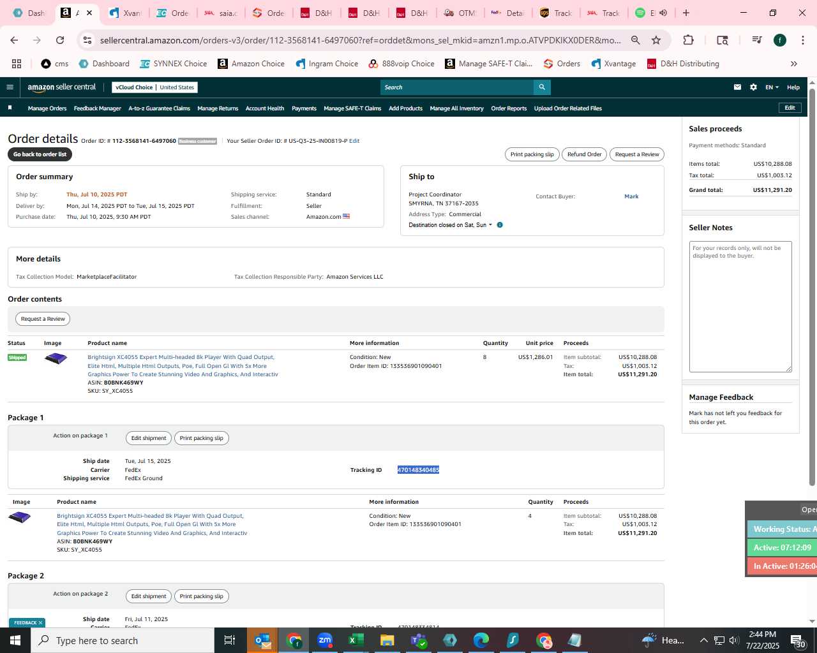Open Windows Task View

[x=230, y=640]
